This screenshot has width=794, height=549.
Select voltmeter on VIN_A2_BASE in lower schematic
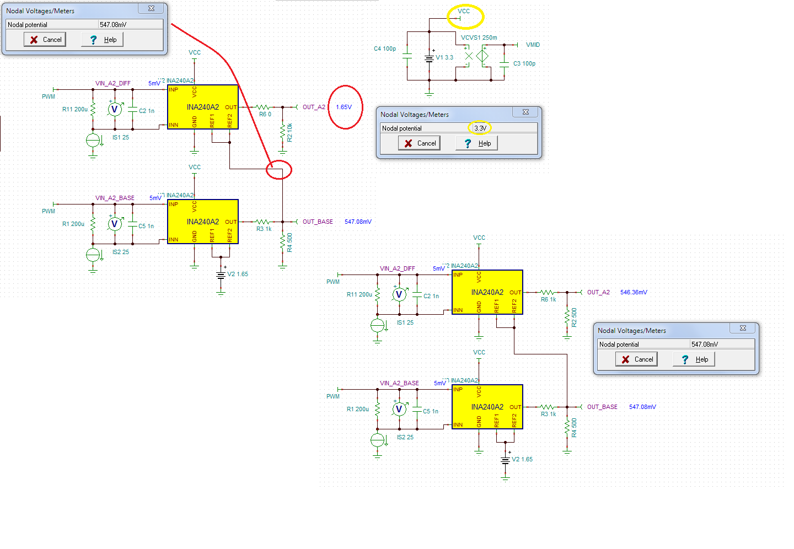click(399, 409)
